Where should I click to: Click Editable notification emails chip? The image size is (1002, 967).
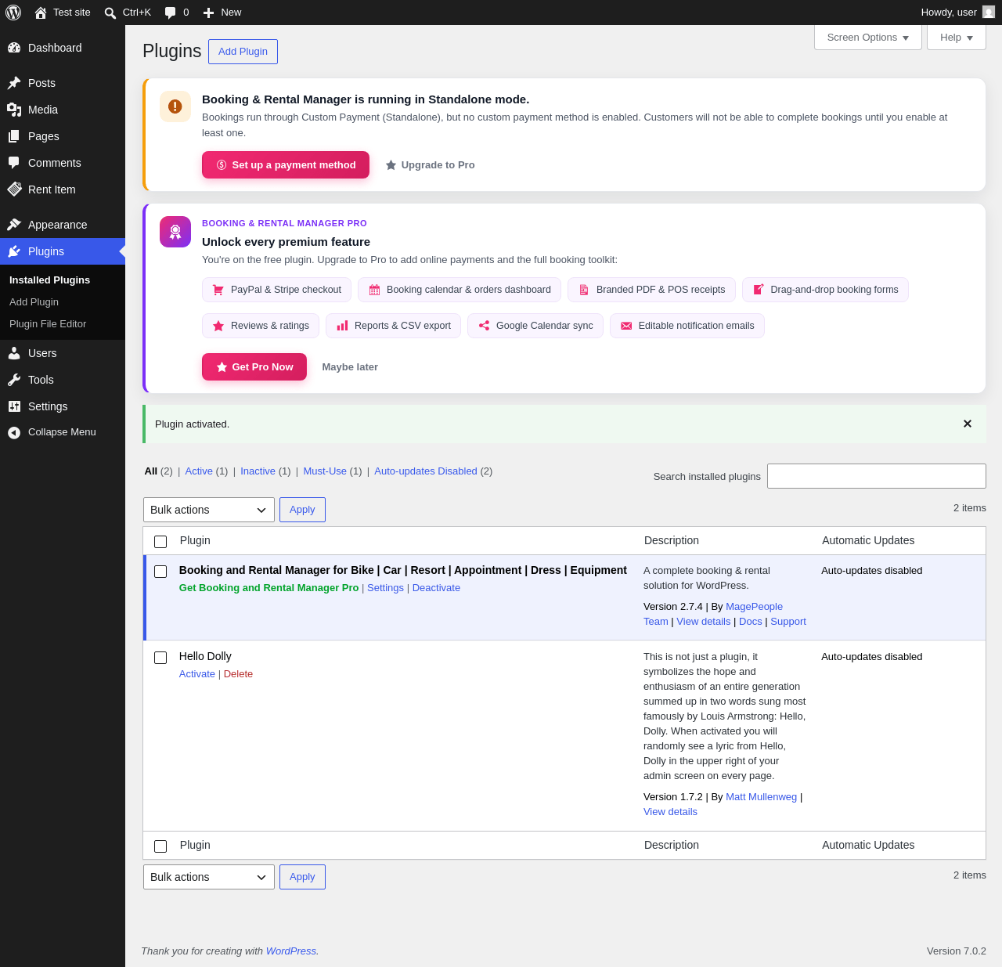(687, 326)
